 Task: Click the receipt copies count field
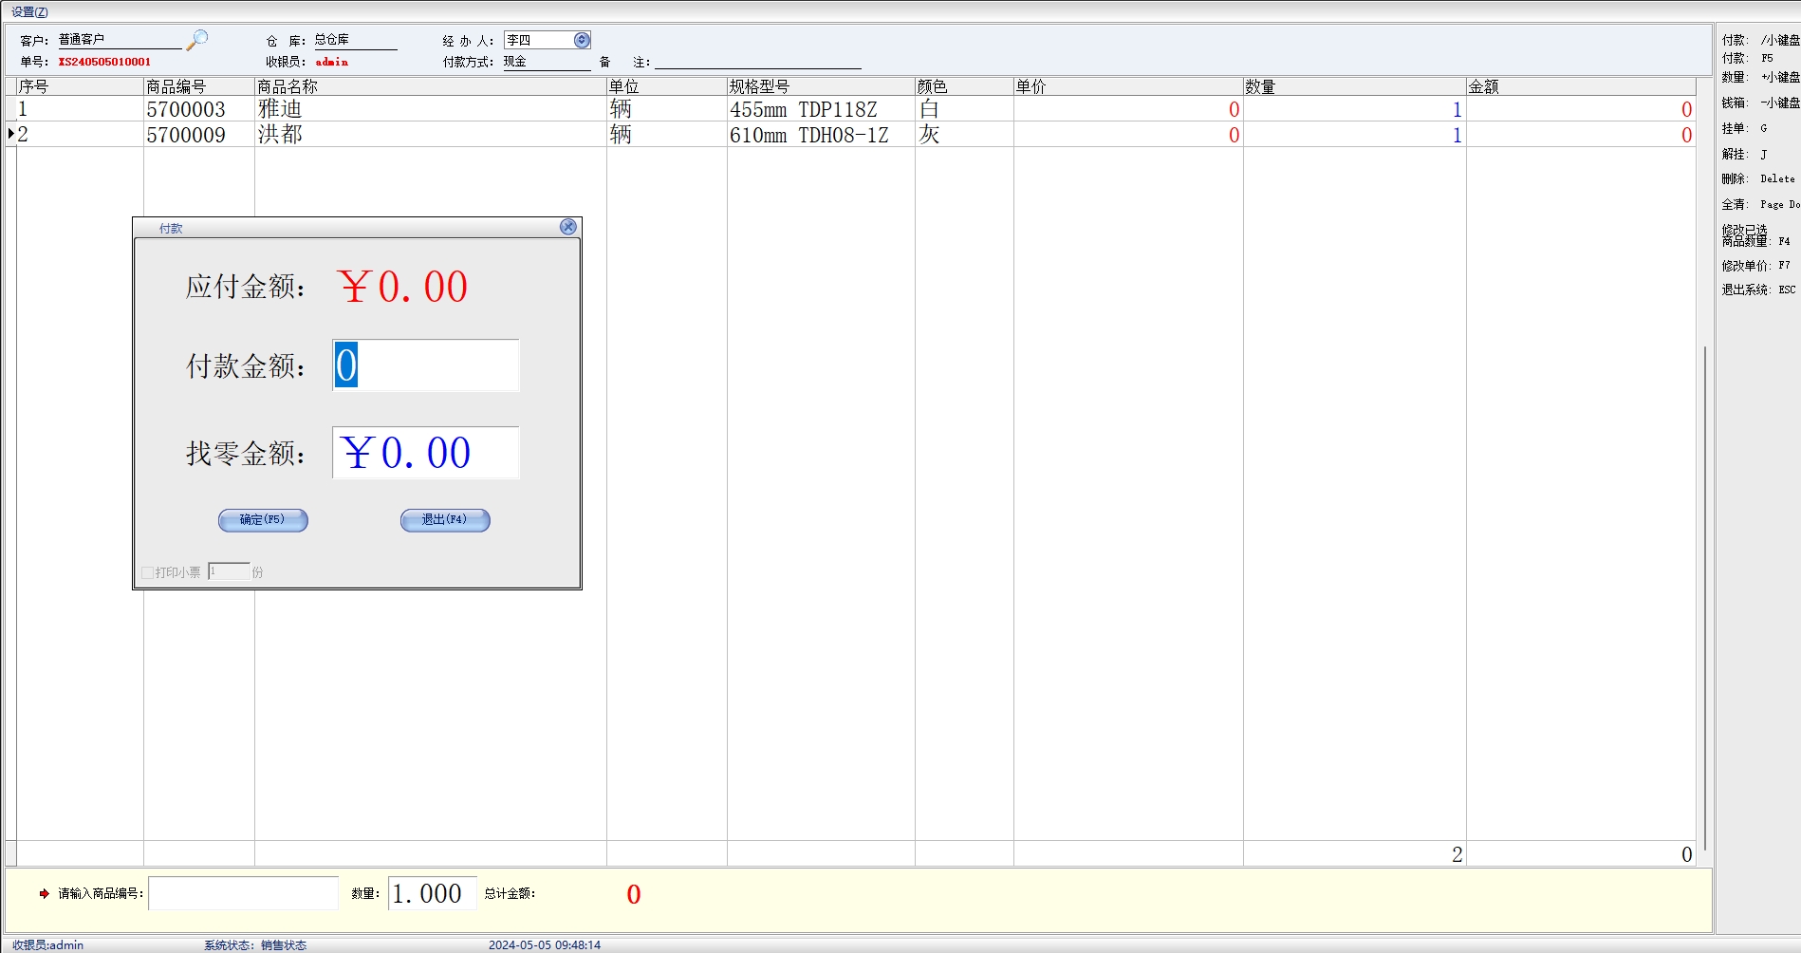(229, 571)
